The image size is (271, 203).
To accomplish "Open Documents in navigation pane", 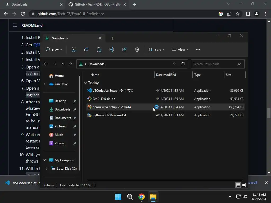I will click(60, 118).
